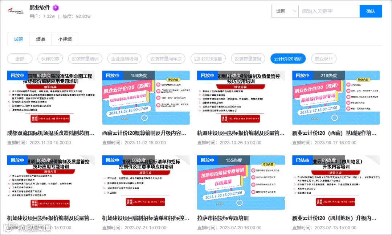Click the title 鹏业云计价i20（西藏）基础操作培…
The image size is (392, 235).
coord(334,133)
